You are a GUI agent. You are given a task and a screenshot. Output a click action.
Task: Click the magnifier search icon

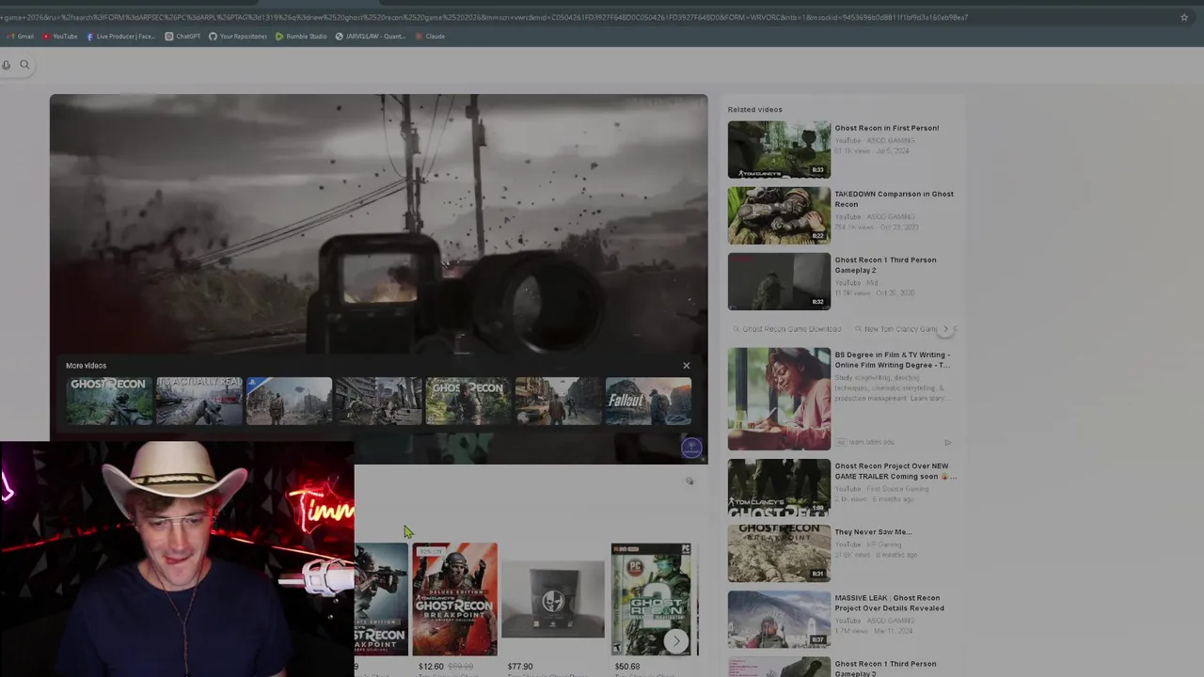(x=24, y=65)
